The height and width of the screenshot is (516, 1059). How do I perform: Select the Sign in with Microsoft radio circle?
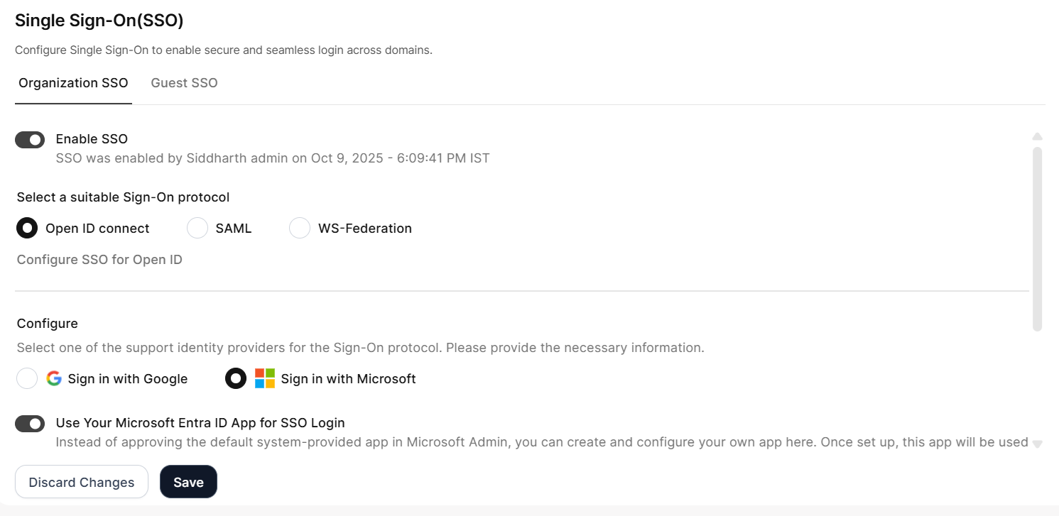pyautogui.click(x=236, y=378)
